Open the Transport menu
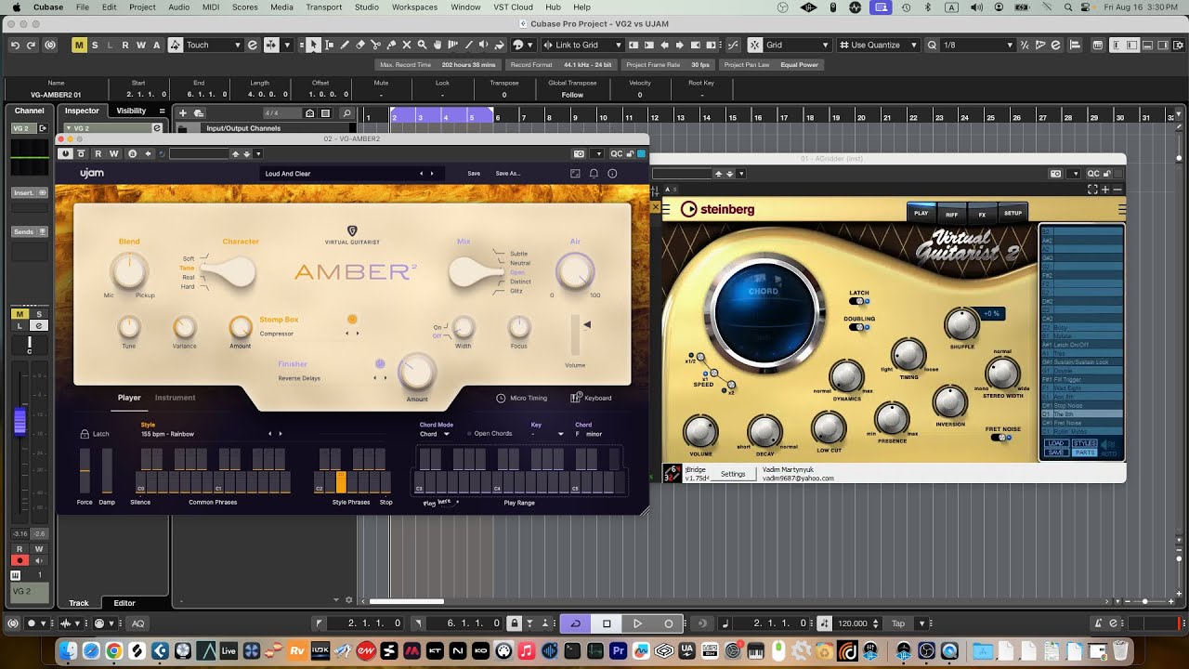The width and height of the screenshot is (1189, 669). tap(323, 7)
